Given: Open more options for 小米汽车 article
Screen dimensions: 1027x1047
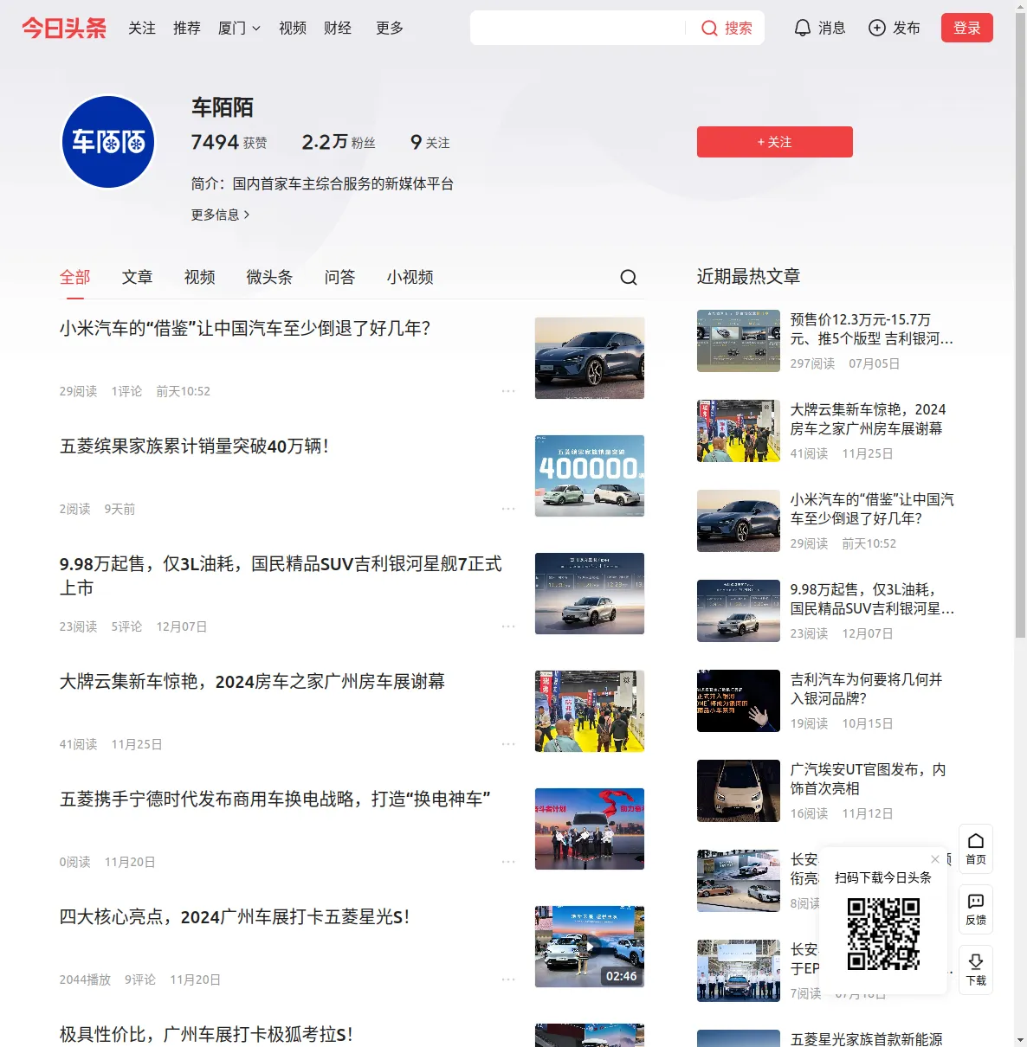Looking at the screenshot, I should click(x=508, y=391).
